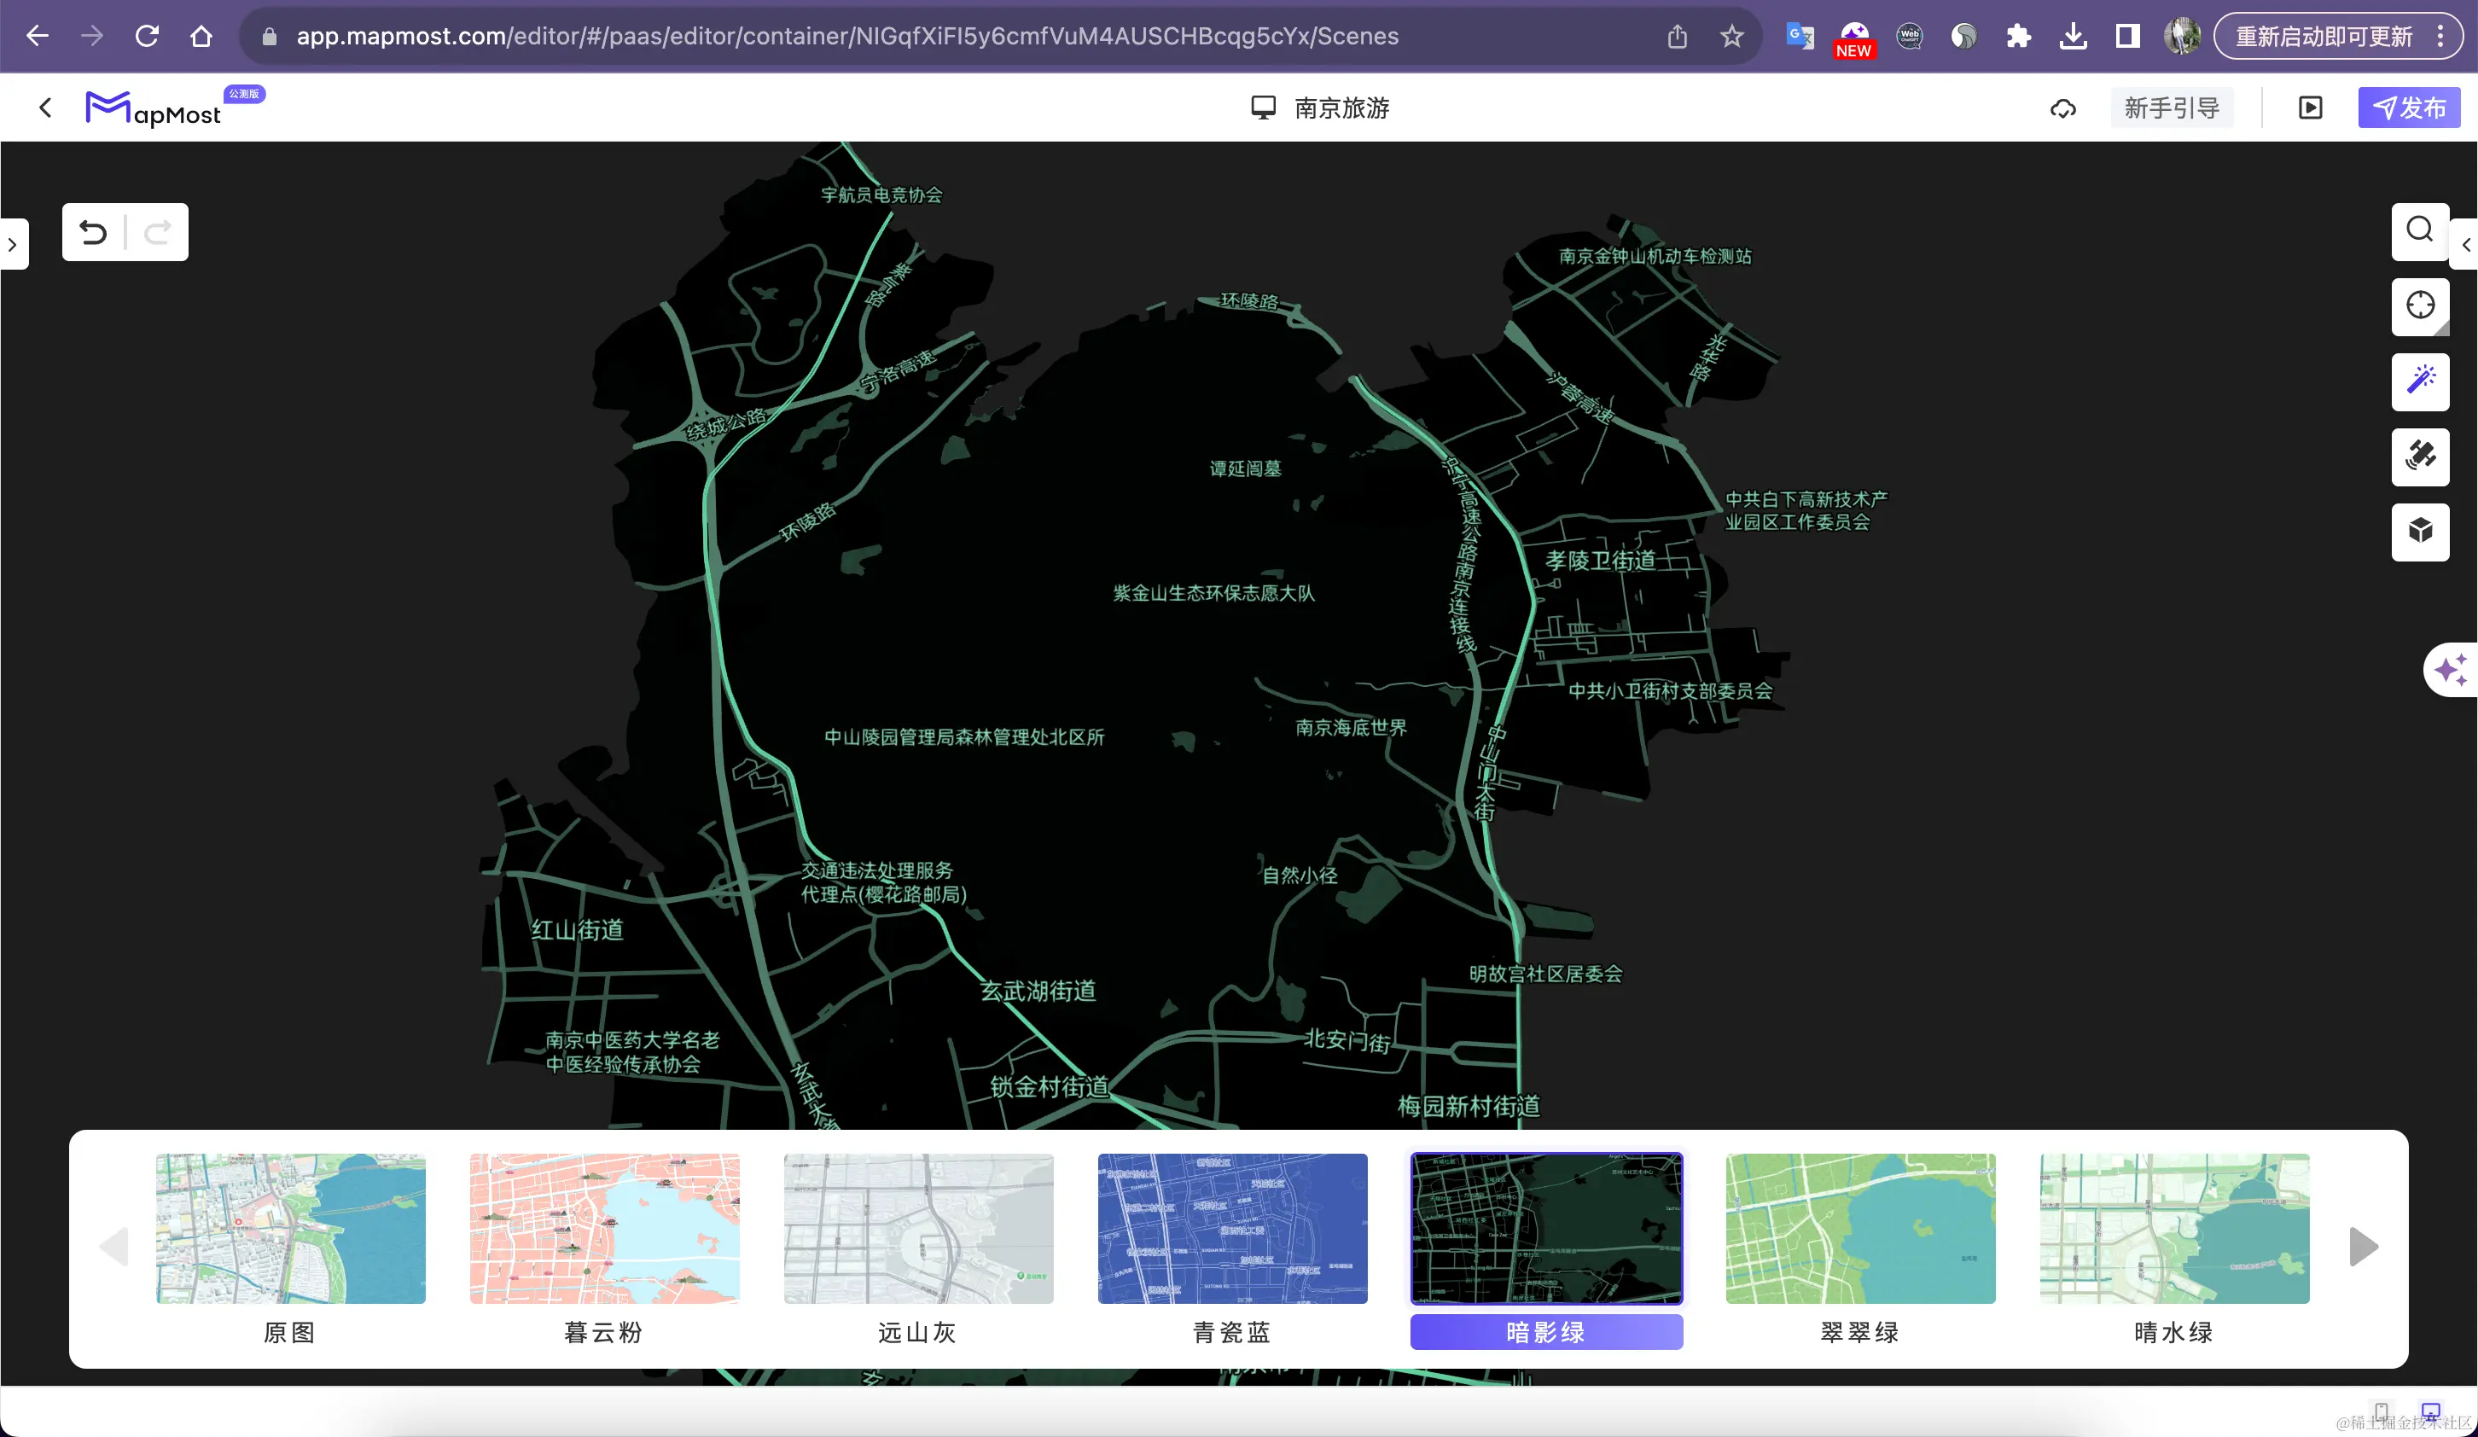Click the 梅园新村街道 map label
This screenshot has width=2478, height=1437.
(x=1469, y=1106)
